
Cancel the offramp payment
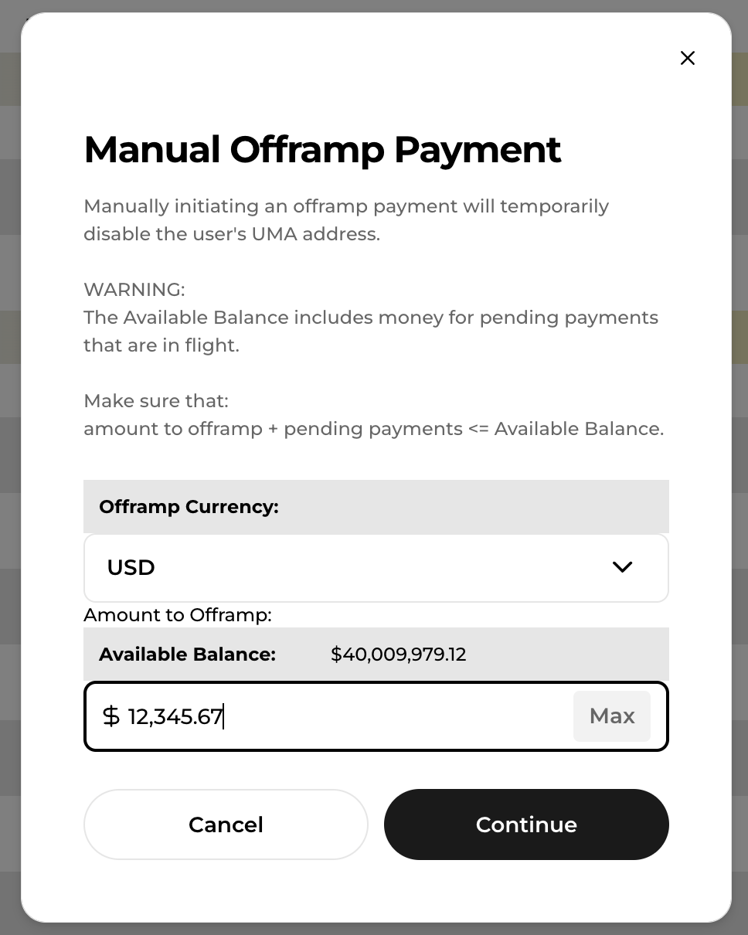pos(226,824)
